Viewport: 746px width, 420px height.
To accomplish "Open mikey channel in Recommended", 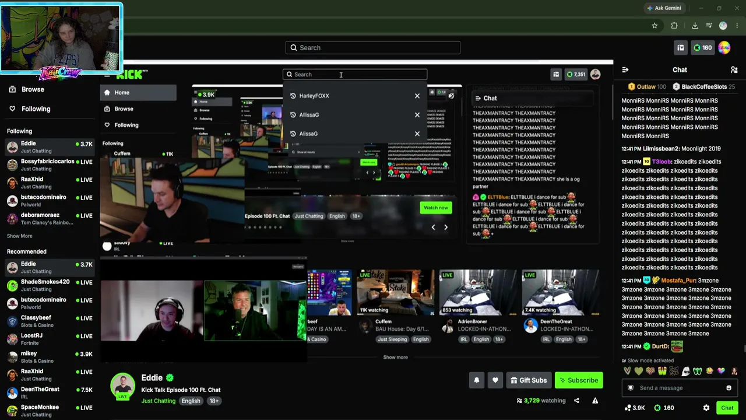I will 50,357.
